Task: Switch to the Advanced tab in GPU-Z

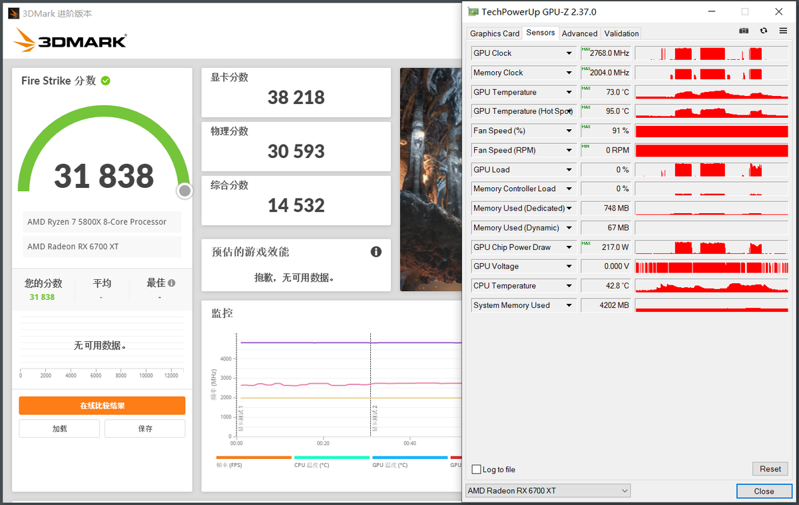Action: tap(579, 33)
